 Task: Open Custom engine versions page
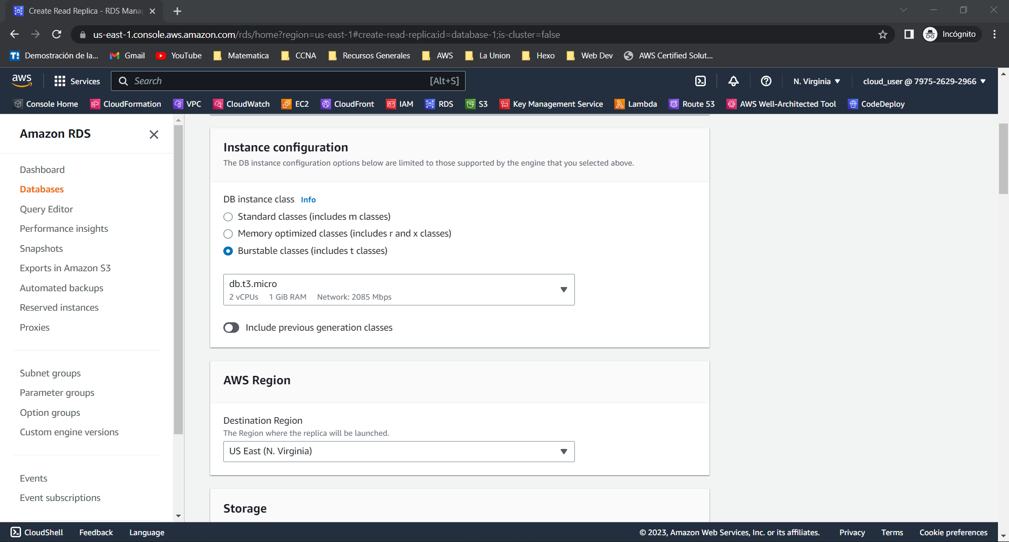69,432
